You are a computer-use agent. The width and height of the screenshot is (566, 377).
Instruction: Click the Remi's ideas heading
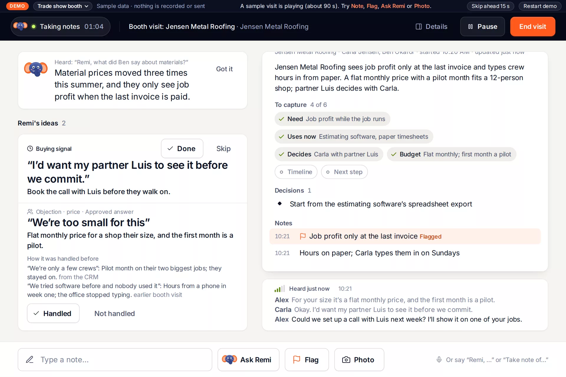[x=38, y=123]
